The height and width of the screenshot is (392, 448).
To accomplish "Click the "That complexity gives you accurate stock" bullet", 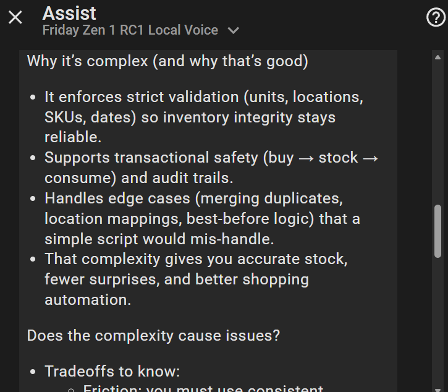I will 195,259.
